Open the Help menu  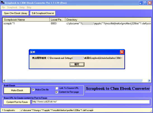click(x=29, y=8)
